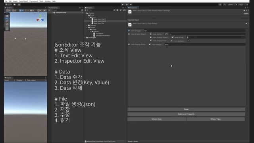Screen dimensions: 254x143
Task: Toggle the top-level new Empty Array arrow
Action: pyautogui.click(x=129, y=44)
